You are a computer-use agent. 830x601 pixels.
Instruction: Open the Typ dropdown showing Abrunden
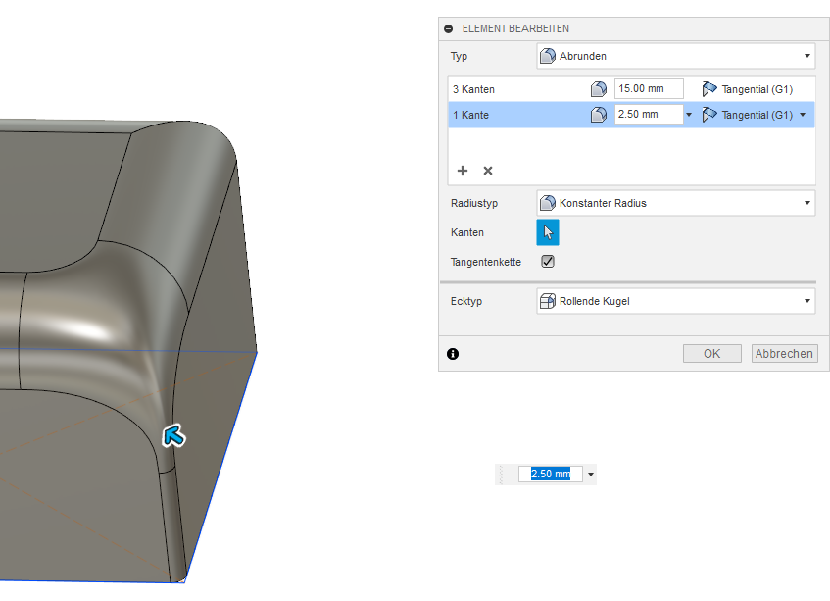(x=806, y=56)
